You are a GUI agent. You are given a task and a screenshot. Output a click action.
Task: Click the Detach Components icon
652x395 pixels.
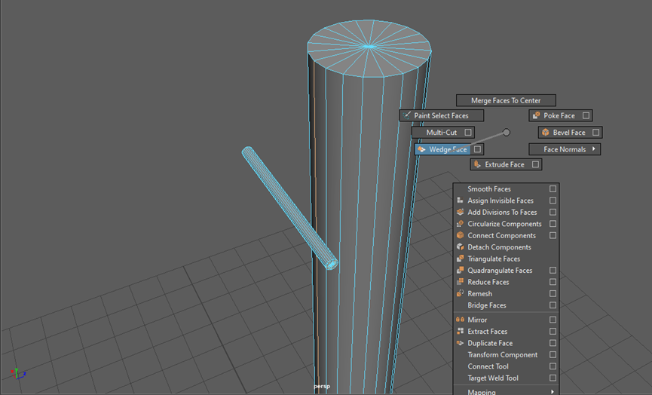pos(460,247)
